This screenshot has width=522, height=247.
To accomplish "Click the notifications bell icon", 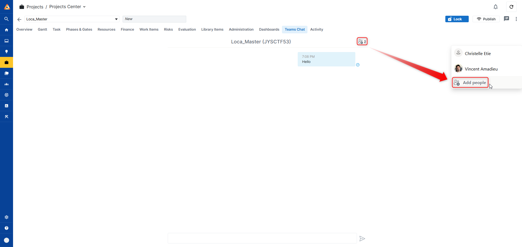I will point(495,7).
